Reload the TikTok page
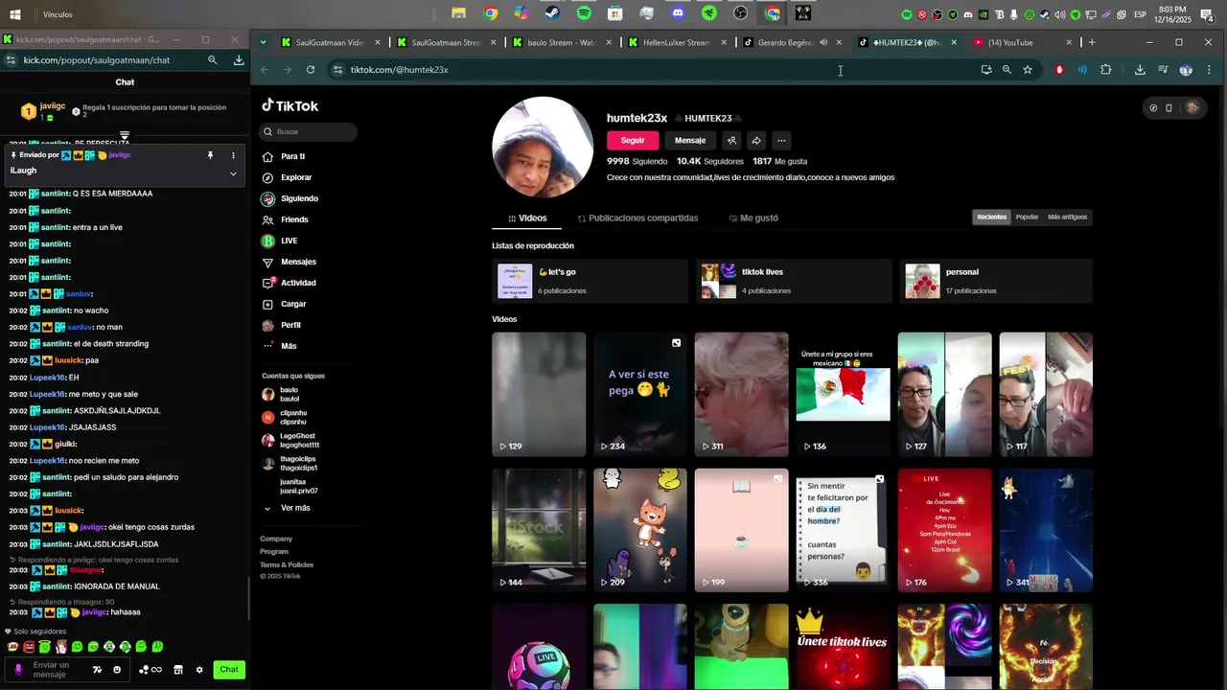 pos(311,70)
